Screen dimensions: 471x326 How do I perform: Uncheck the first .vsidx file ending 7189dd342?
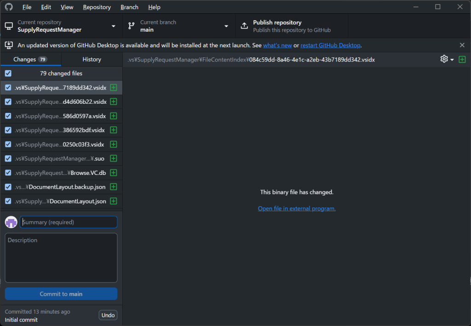pyautogui.click(x=8, y=88)
